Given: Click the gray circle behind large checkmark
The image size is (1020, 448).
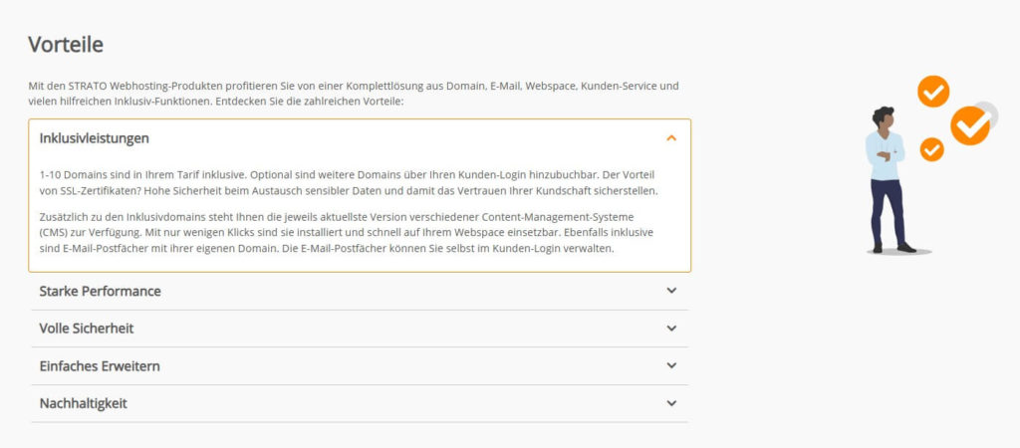Looking at the screenshot, I should pyautogui.click(x=988, y=110).
